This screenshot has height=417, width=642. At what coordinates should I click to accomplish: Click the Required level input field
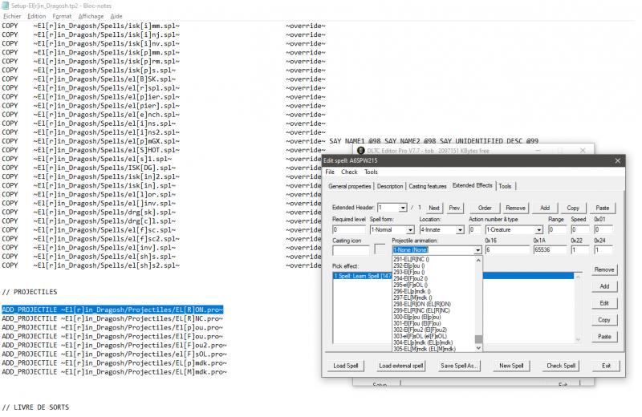click(348, 230)
